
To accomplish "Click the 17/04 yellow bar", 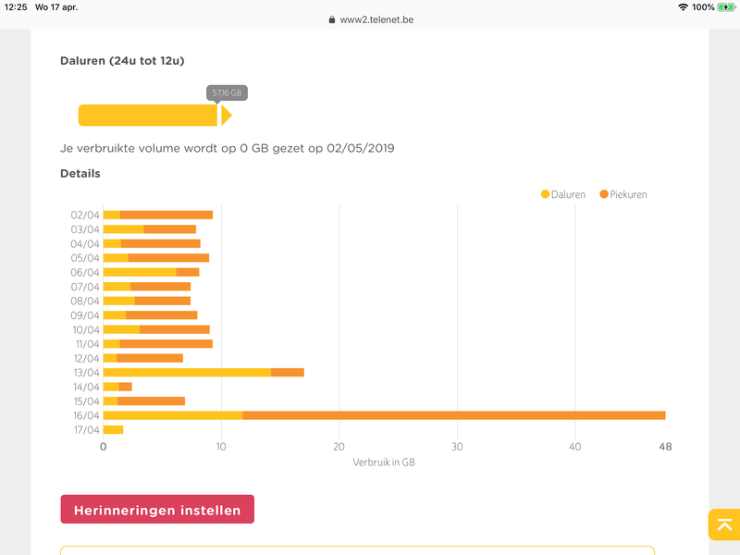I will [x=113, y=429].
